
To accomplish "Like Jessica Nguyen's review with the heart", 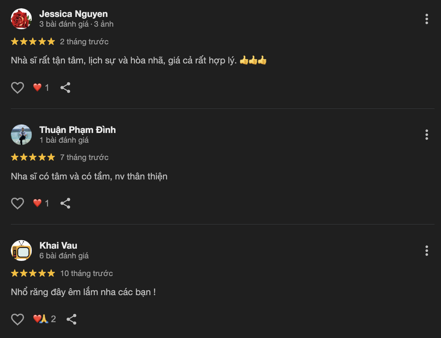I will coord(17,88).
